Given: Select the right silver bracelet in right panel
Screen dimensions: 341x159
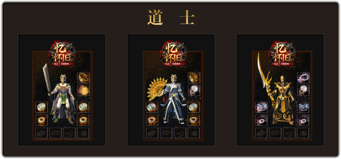Looking at the screenshot, I should [303, 107].
